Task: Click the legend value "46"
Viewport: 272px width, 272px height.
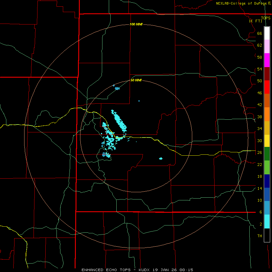Action: tap(260, 93)
